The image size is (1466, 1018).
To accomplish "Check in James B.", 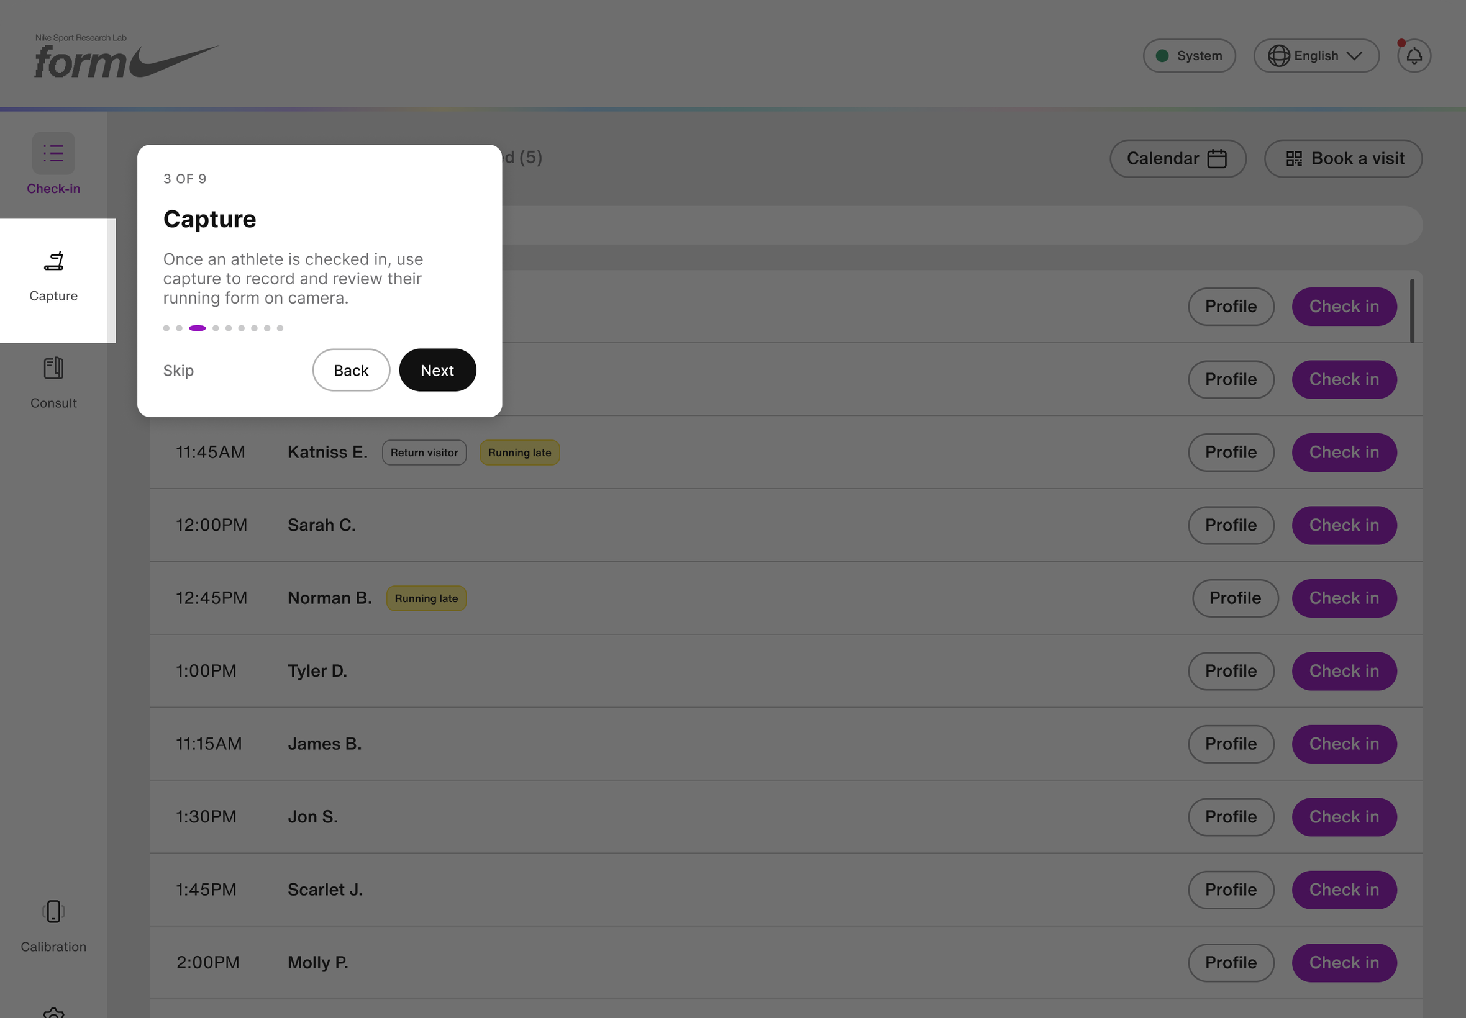I will [x=1344, y=744].
